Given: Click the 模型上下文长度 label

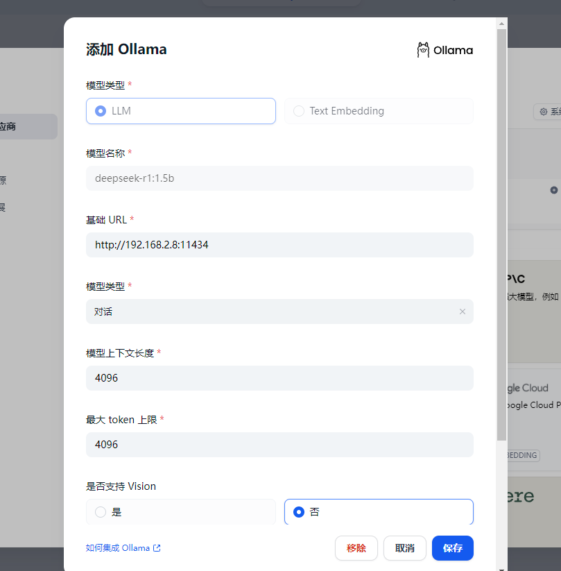Looking at the screenshot, I should [x=120, y=353].
